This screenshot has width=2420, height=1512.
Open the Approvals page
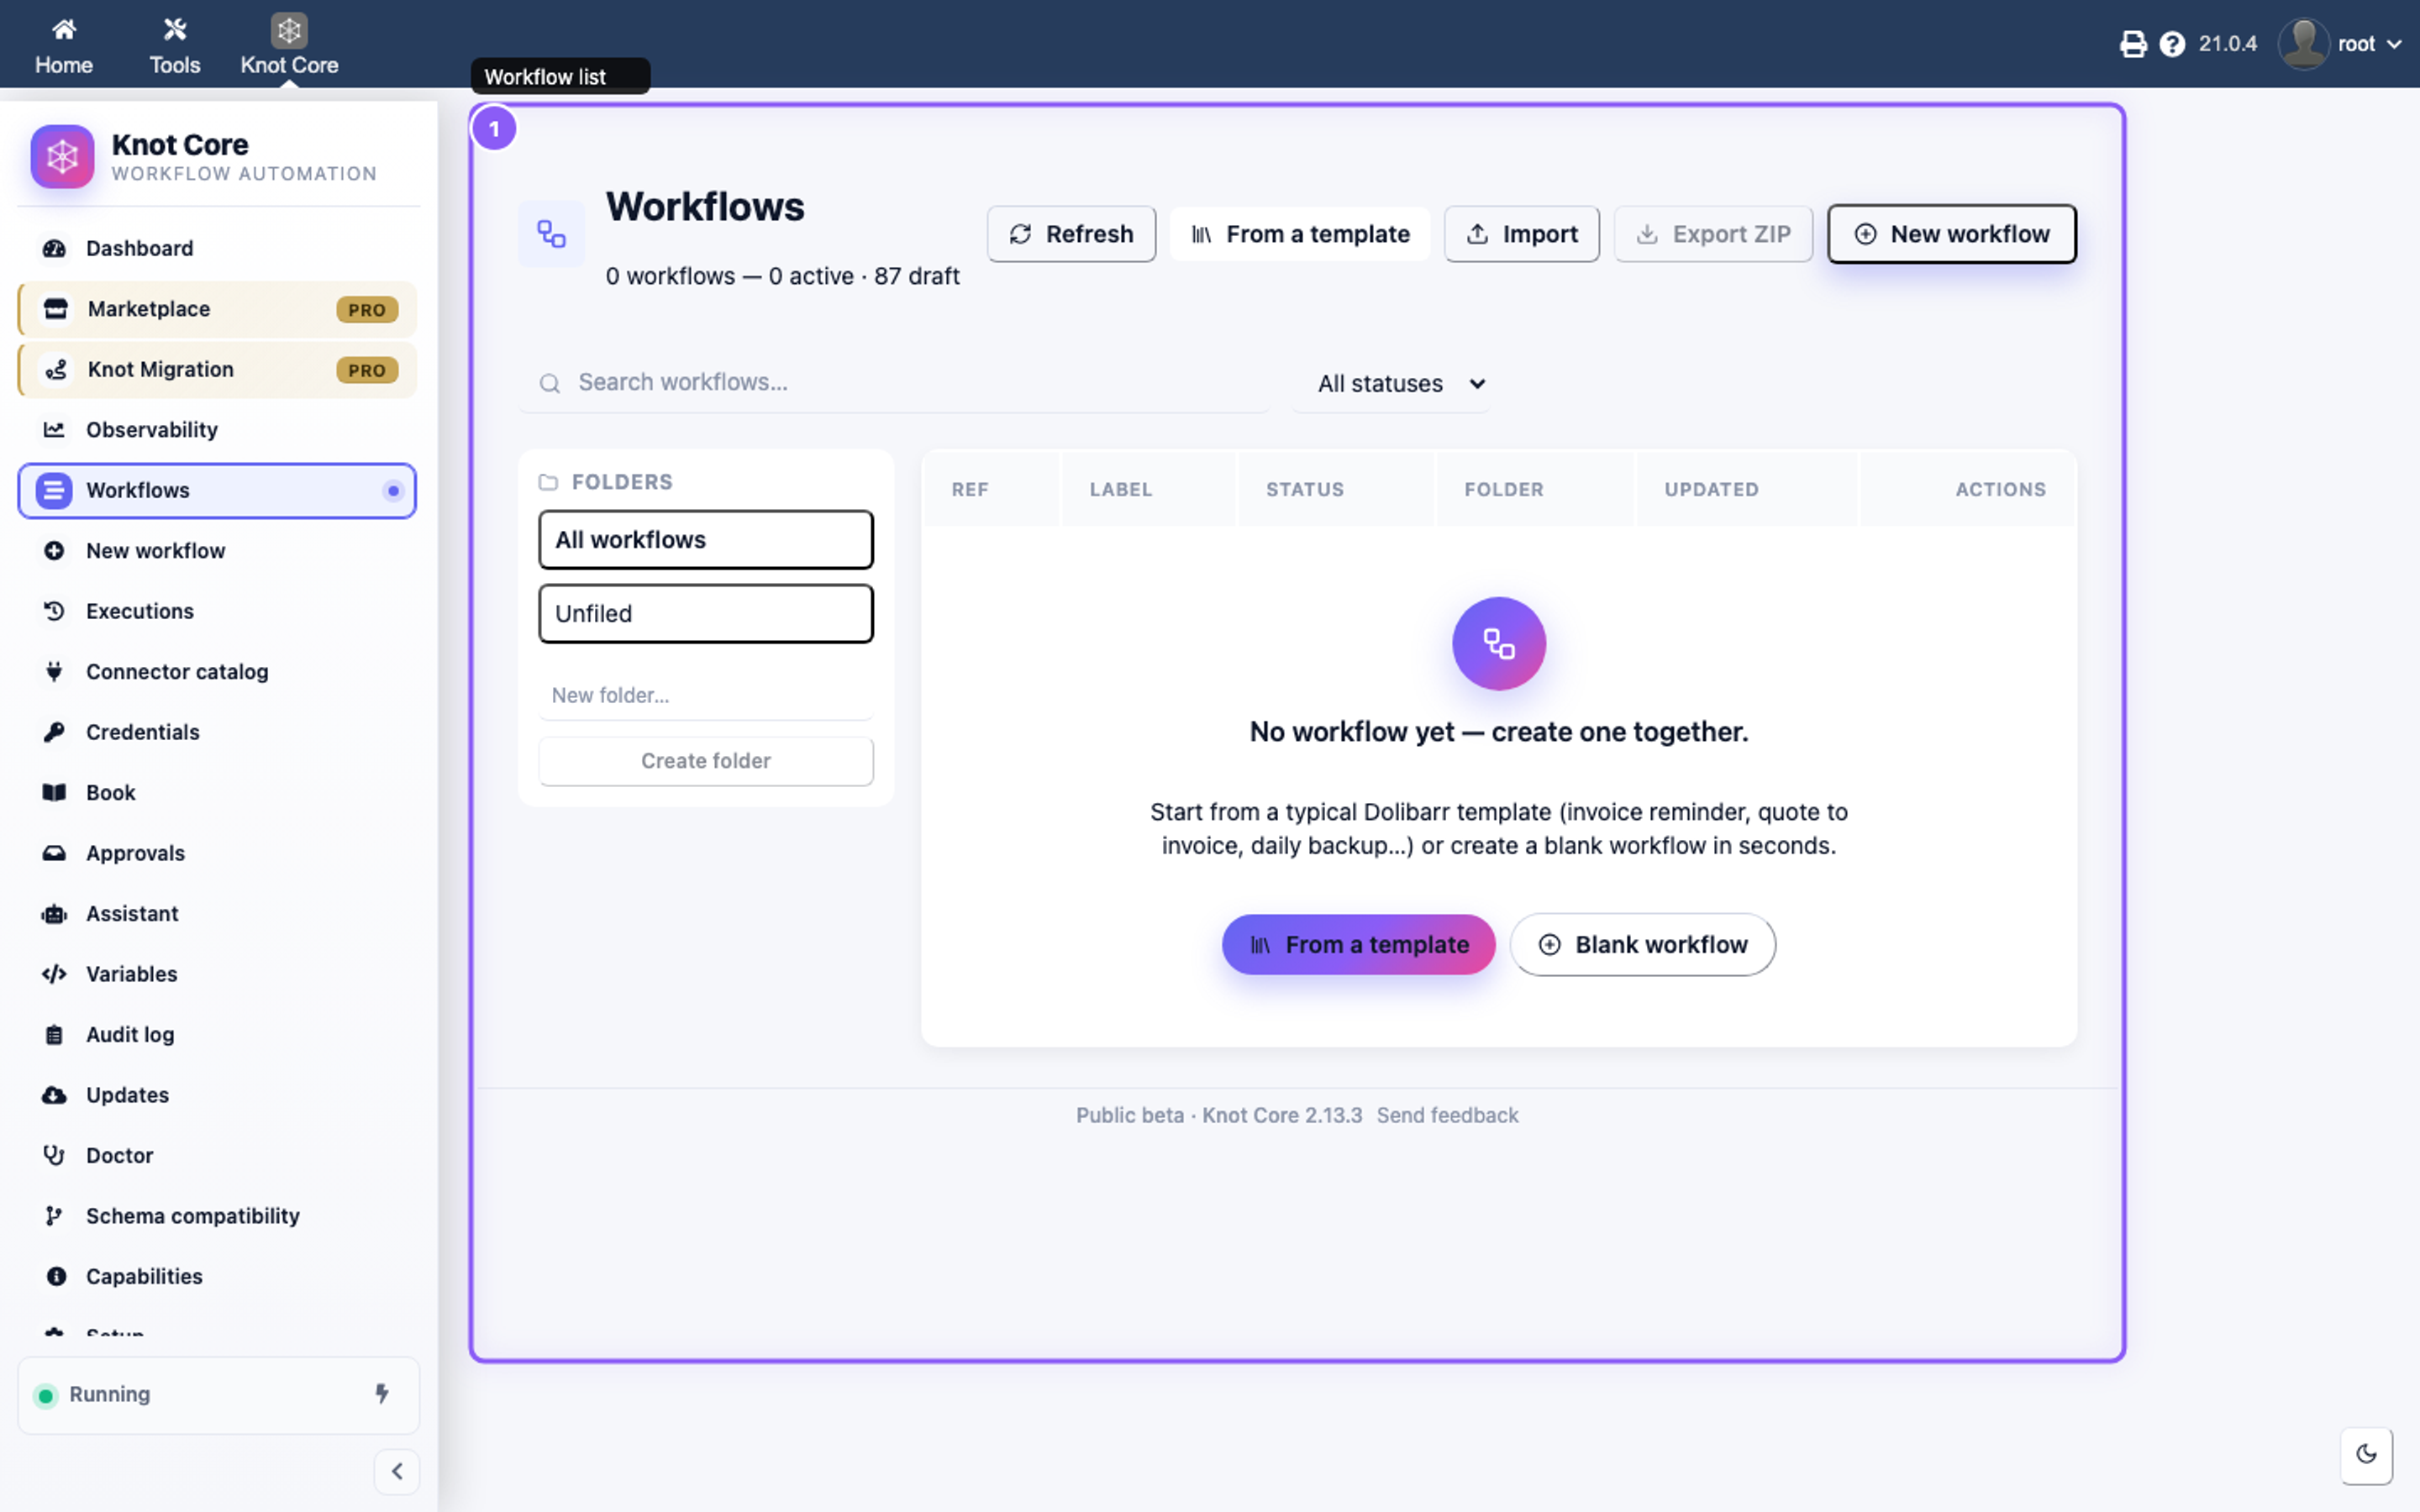(x=217, y=853)
